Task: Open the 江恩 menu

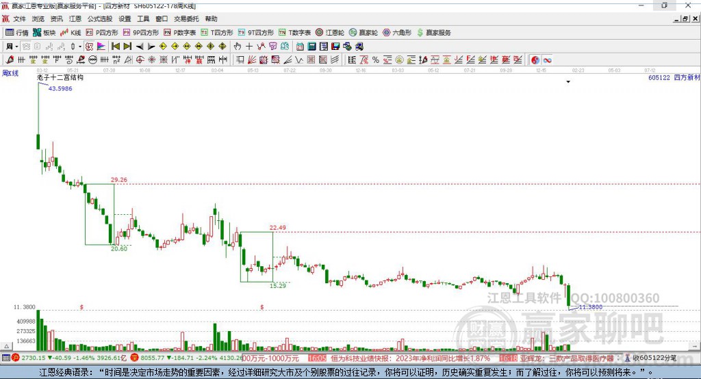Action: point(75,18)
